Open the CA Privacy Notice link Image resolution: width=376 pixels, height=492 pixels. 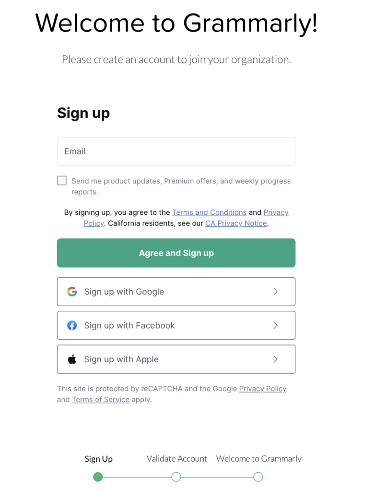tap(236, 223)
